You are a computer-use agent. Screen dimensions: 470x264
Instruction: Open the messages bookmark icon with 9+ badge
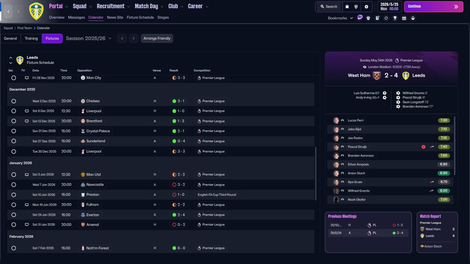pyautogui.click(x=360, y=18)
